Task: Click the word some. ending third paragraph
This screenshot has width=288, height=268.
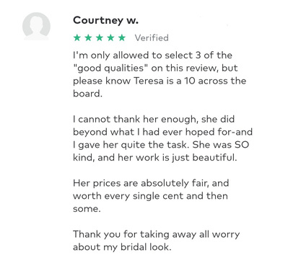Action: pos(87,209)
